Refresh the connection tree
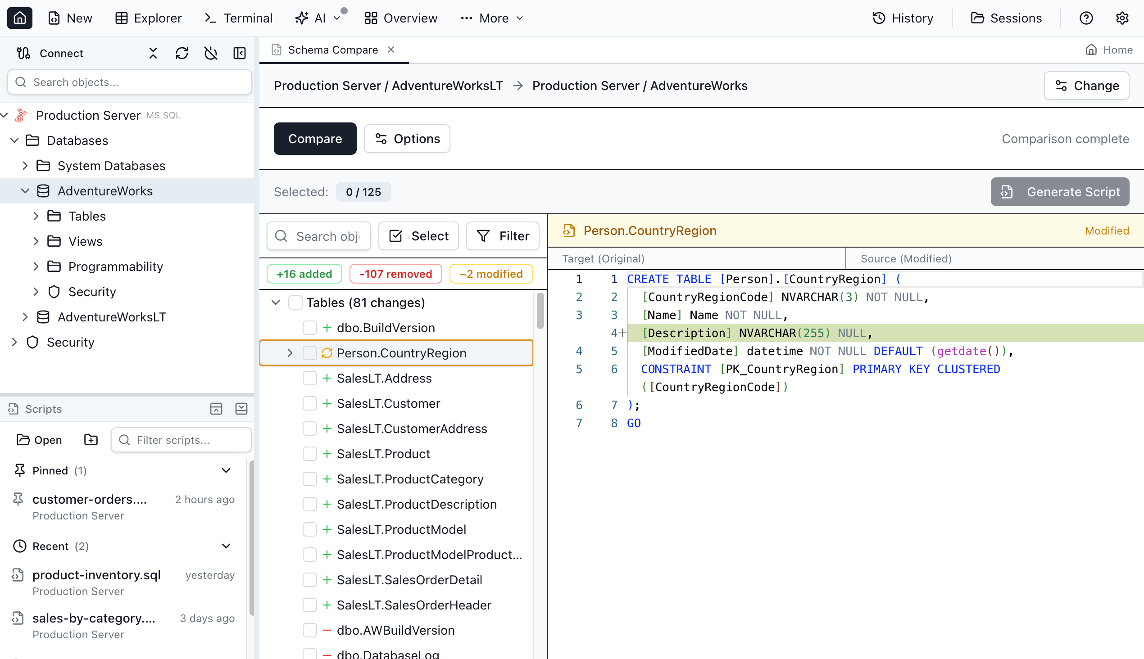1144x659 pixels. coord(182,54)
